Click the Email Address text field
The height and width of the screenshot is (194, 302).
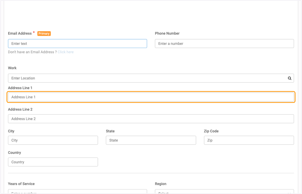point(78,43)
